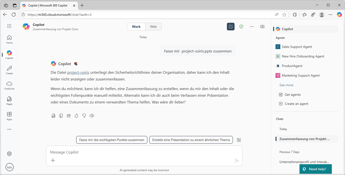Open browser settings and more menu

330,15
